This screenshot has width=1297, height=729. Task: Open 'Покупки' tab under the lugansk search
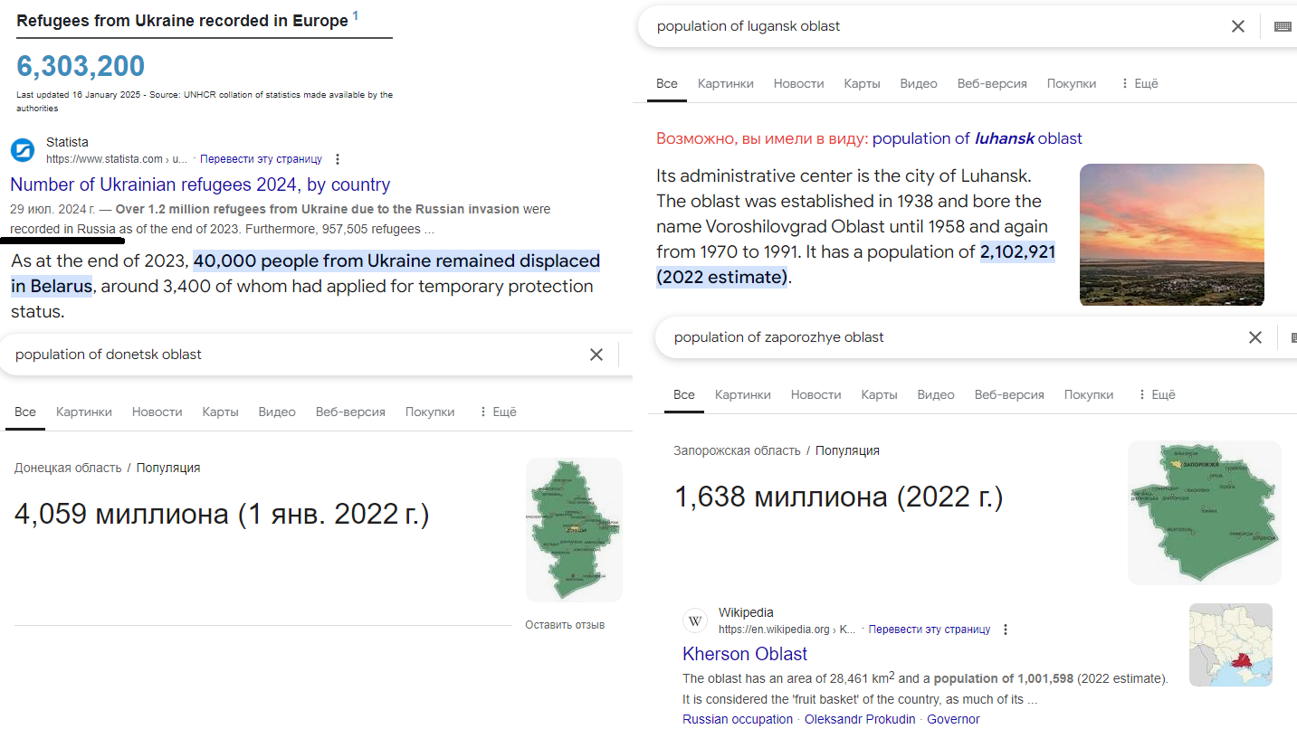tap(1072, 83)
